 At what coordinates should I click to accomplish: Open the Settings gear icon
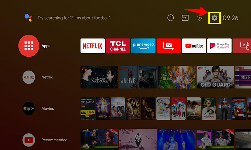point(214,18)
